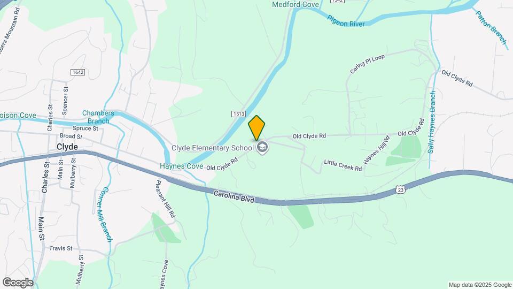Click the US 23 highway shield

(400, 189)
